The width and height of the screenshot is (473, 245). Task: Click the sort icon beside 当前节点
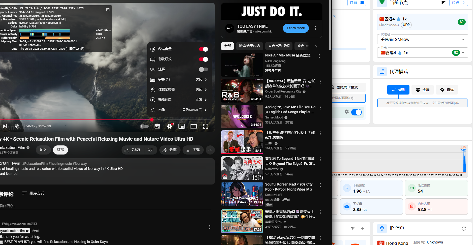click(444, 3)
